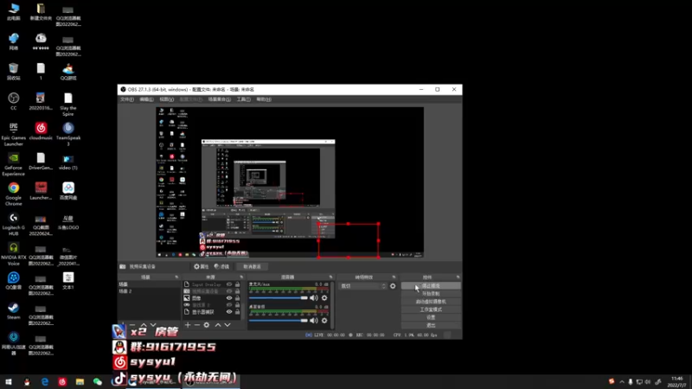Expand the scene transition type dropdown
This screenshot has width=692, height=389.
pyautogui.click(x=362, y=286)
